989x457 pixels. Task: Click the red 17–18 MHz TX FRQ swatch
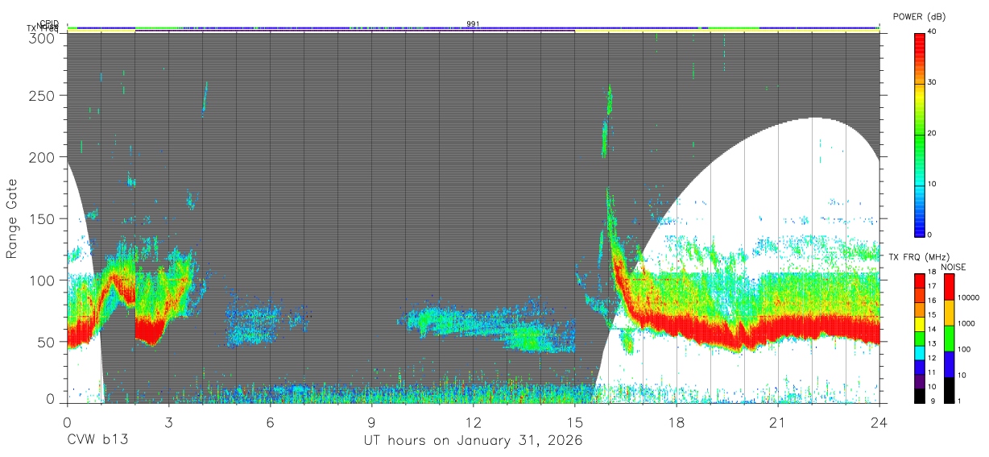click(919, 280)
